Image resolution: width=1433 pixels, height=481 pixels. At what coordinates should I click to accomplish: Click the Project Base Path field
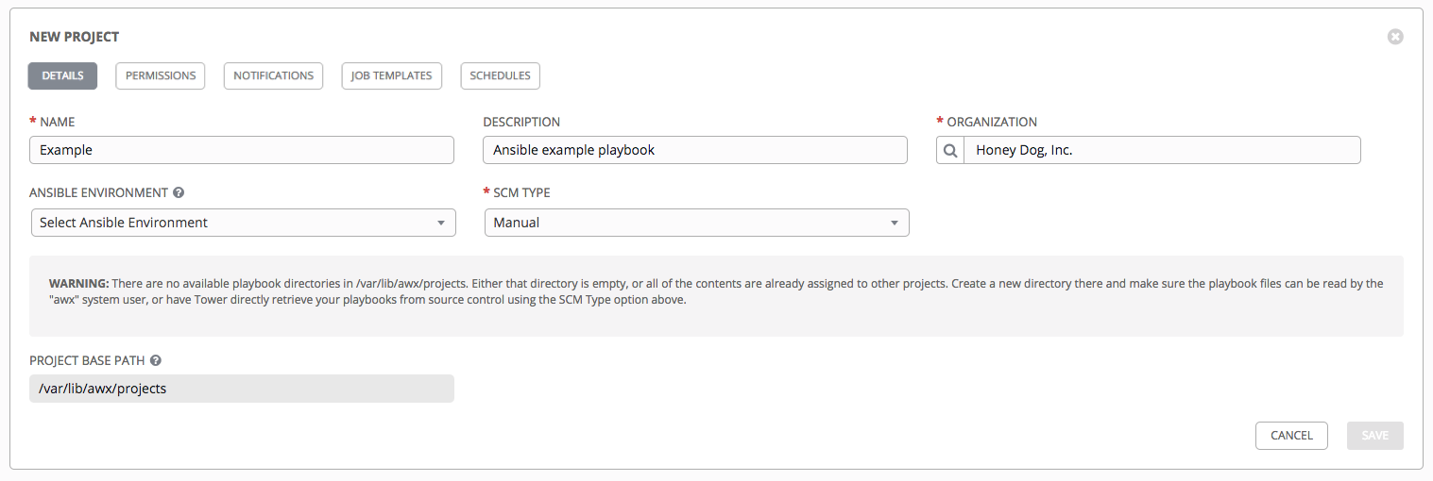242,389
